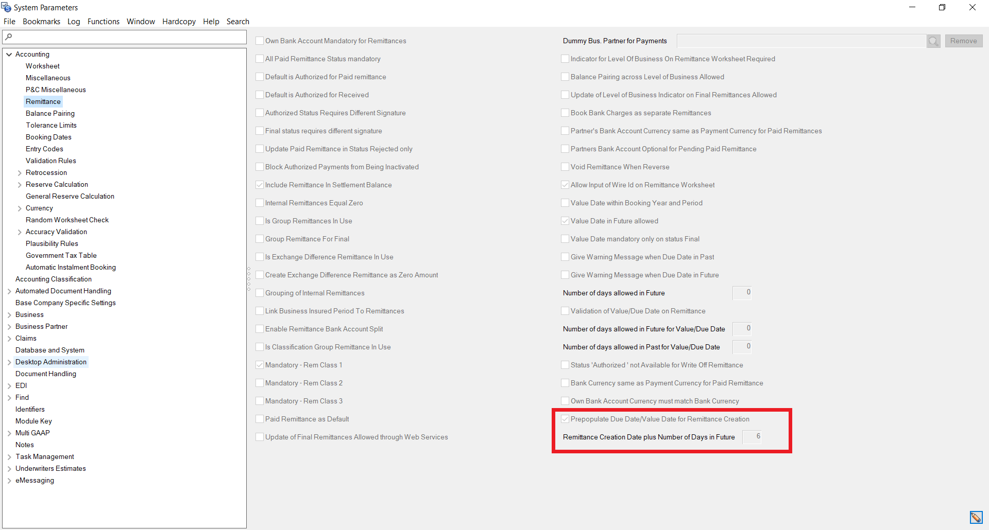
Task: Click the edit pencil icon at bottom right
Action: click(x=976, y=517)
